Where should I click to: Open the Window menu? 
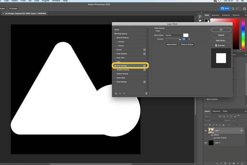(56, 1)
